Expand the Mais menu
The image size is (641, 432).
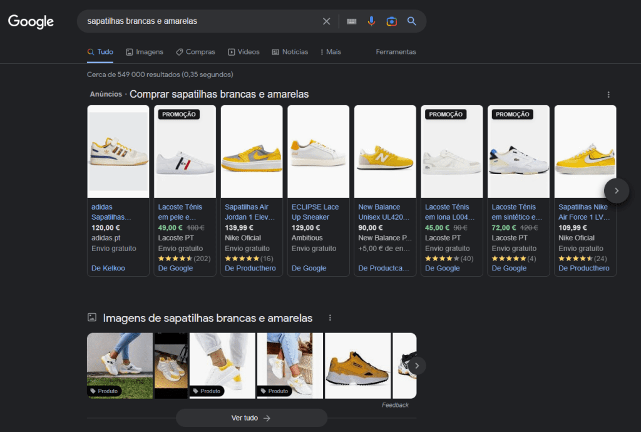[331, 52]
